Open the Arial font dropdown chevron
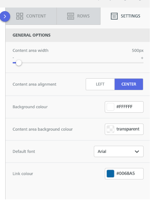 pyautogui.click(x=137, y=152)
